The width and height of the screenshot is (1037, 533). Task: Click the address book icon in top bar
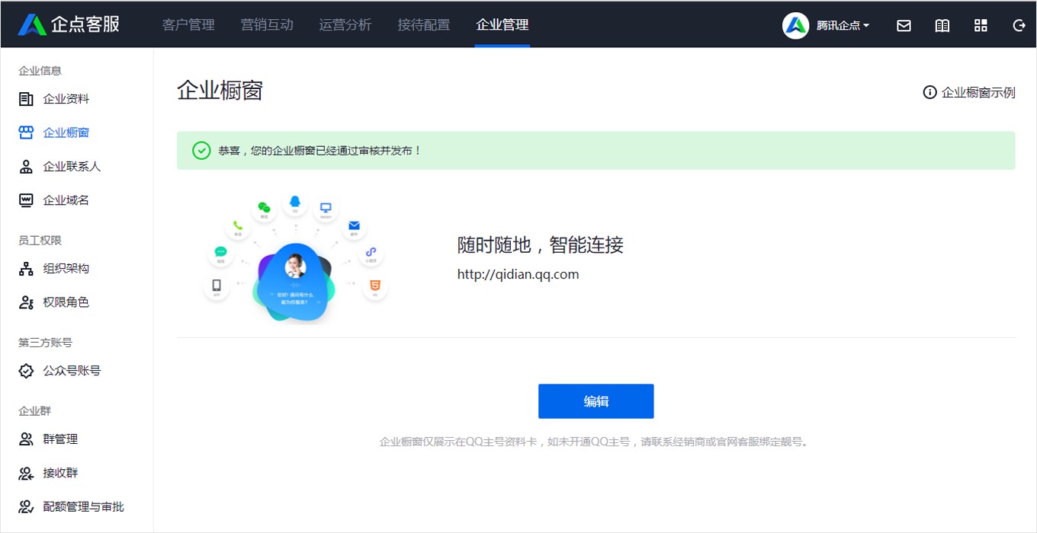coord(942,25)
